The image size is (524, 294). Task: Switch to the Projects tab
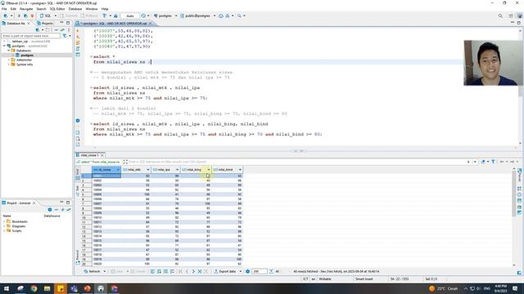(x=45, y=24)
